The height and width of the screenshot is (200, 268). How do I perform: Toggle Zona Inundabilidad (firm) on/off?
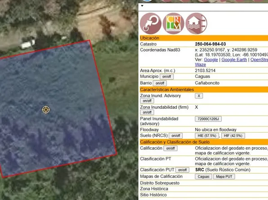(x=147, y=113)
